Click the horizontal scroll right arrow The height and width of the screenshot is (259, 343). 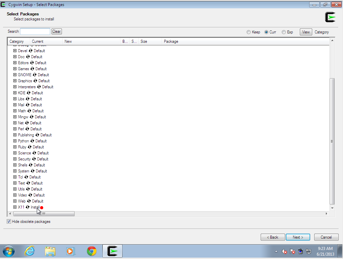326,214
